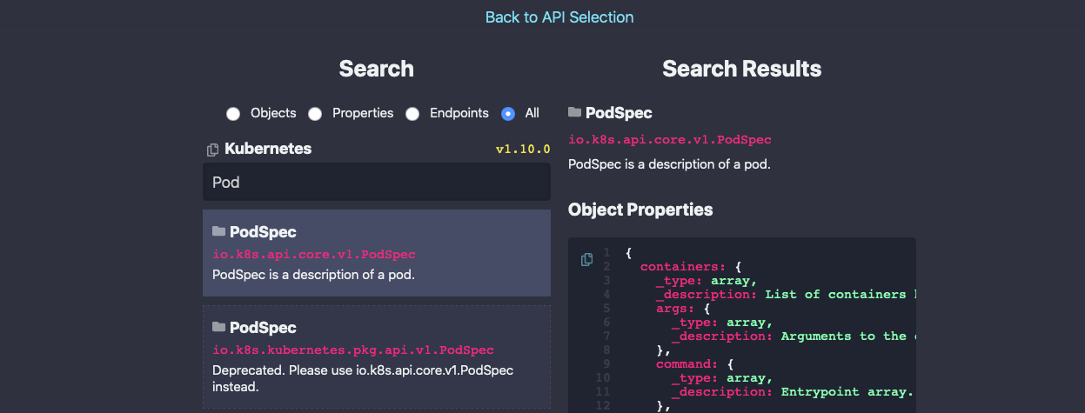The width and height of the screenshot is (1085, 413).
Task: Select the Objects radio button
Action: pos(233,114)
